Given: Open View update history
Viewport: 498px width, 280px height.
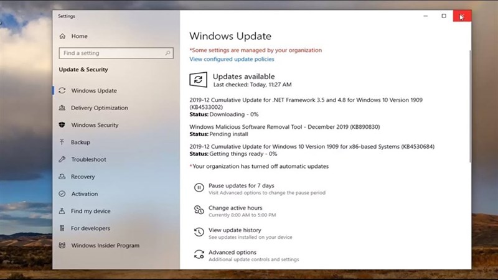Looking at the screenshot, I should pos(235,230).
